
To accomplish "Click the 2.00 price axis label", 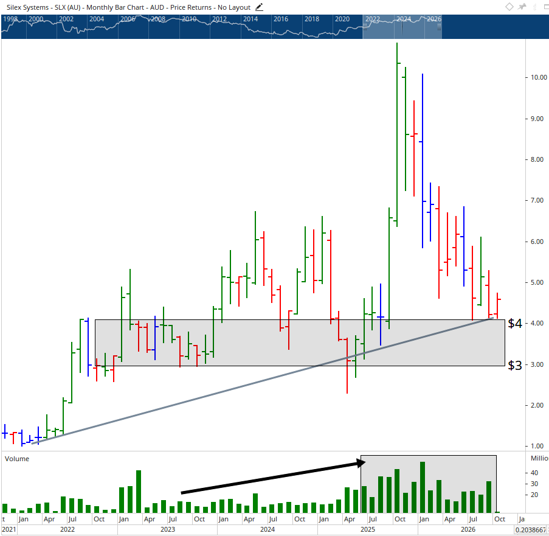I will (537, 405).
